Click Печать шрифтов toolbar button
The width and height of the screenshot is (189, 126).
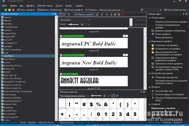click(74, 10)
